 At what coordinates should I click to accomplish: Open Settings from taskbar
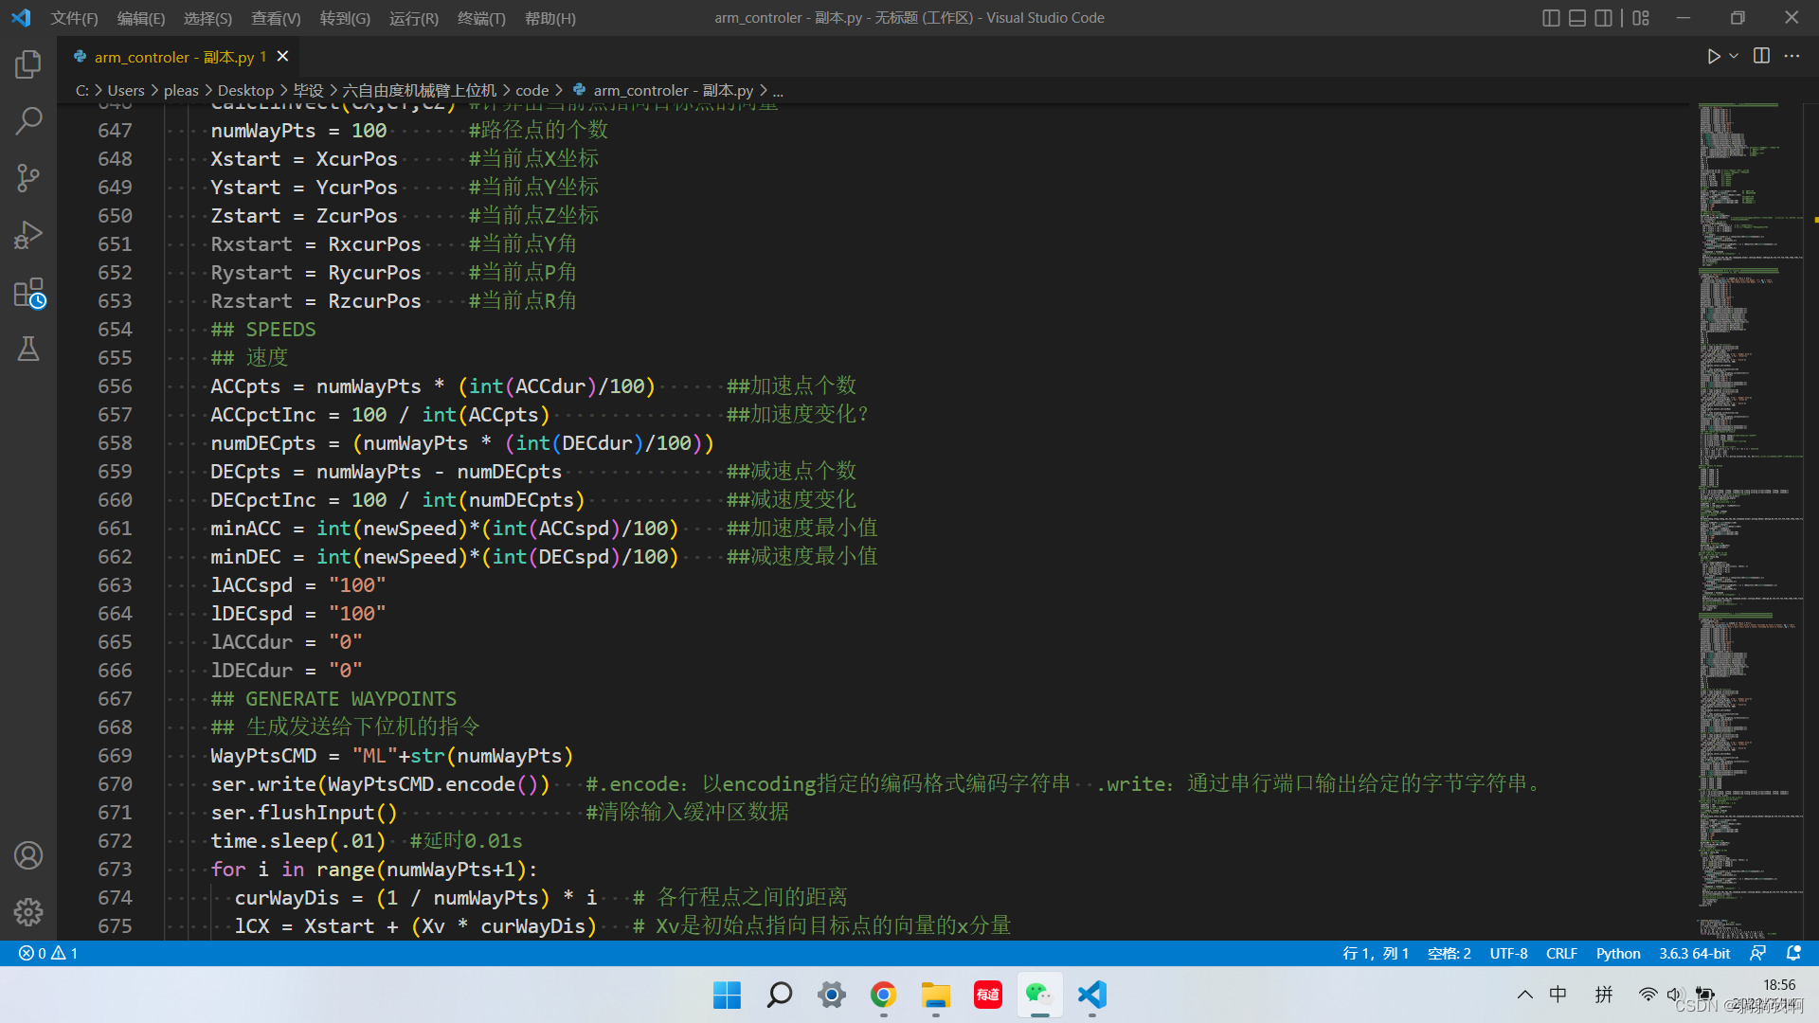[831, 995]
